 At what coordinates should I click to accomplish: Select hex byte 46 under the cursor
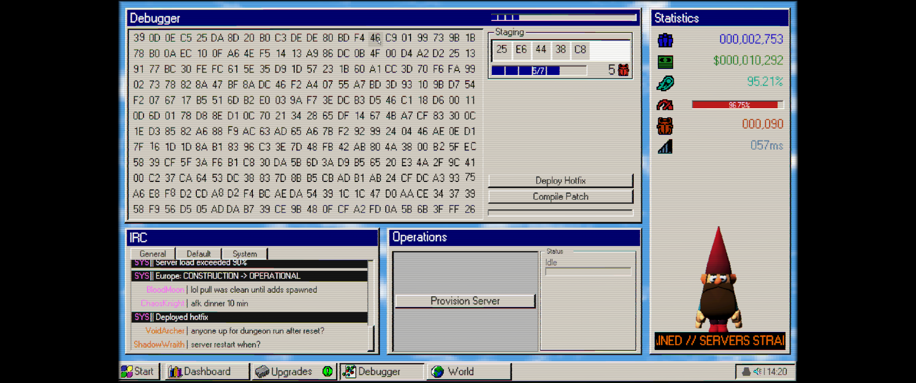coord(375,38)
